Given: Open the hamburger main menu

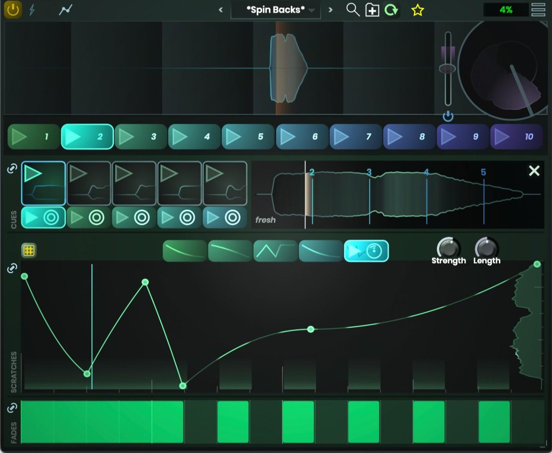Looking at the screenshot, I should 538,10.
